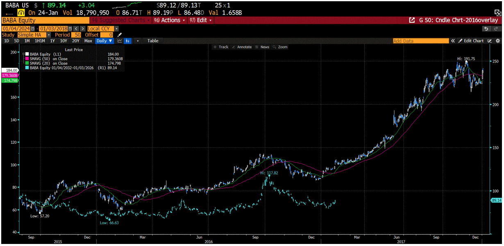Switch to line chart type
Viewport: 504px width, 246px height.
120,41
